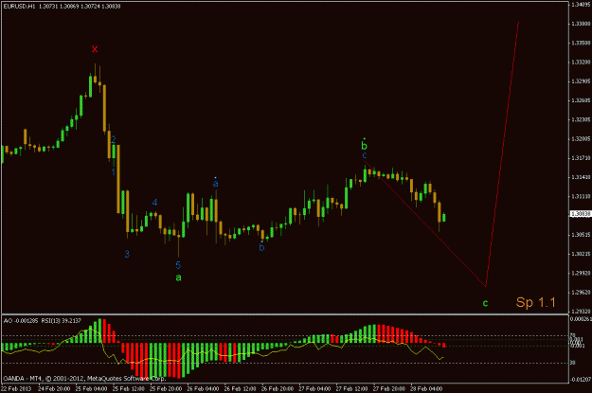Screen dimensions: 592x393
Task: Click price axis value 1.33800
Action: 581,24
